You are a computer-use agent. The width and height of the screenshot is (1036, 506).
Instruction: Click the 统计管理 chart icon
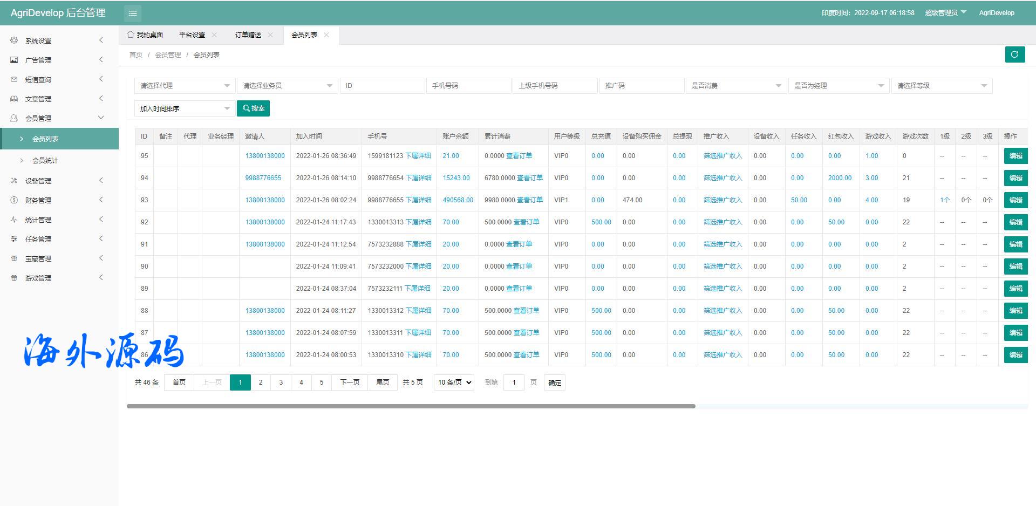click(x=14, y=220)
